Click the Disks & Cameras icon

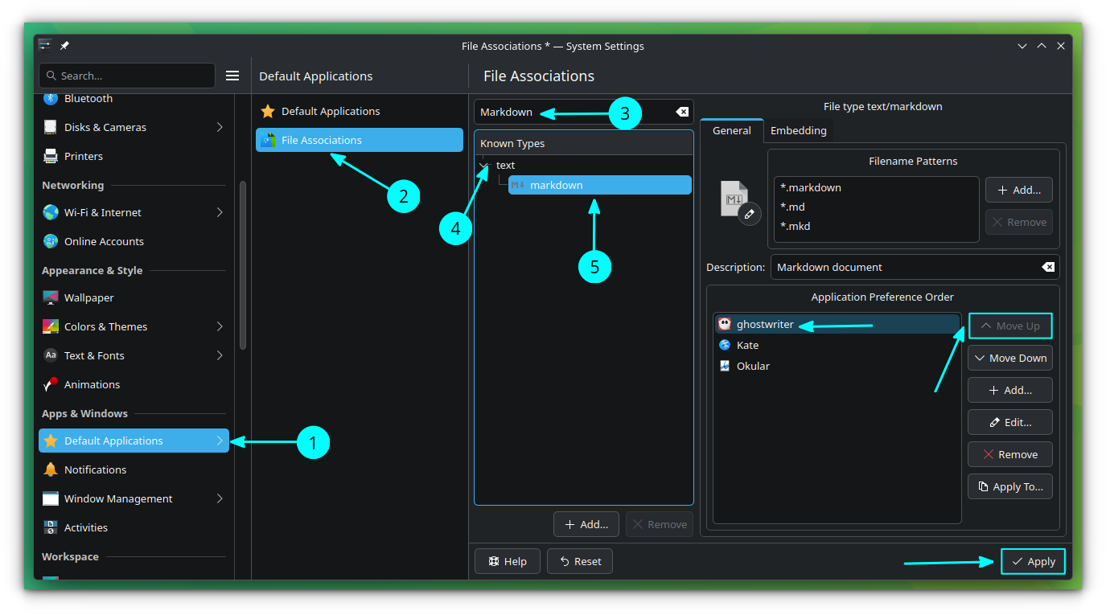click(51, 127)
